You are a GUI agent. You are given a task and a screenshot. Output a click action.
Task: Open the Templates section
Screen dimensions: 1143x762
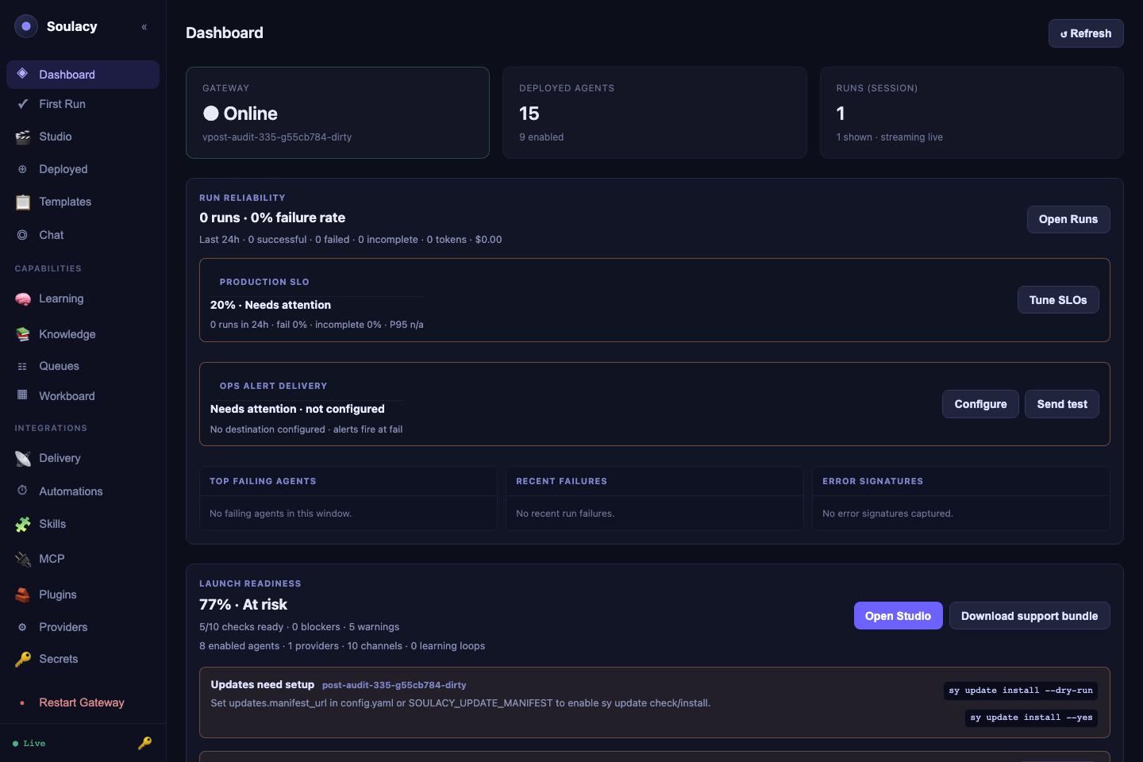point(83,202)
